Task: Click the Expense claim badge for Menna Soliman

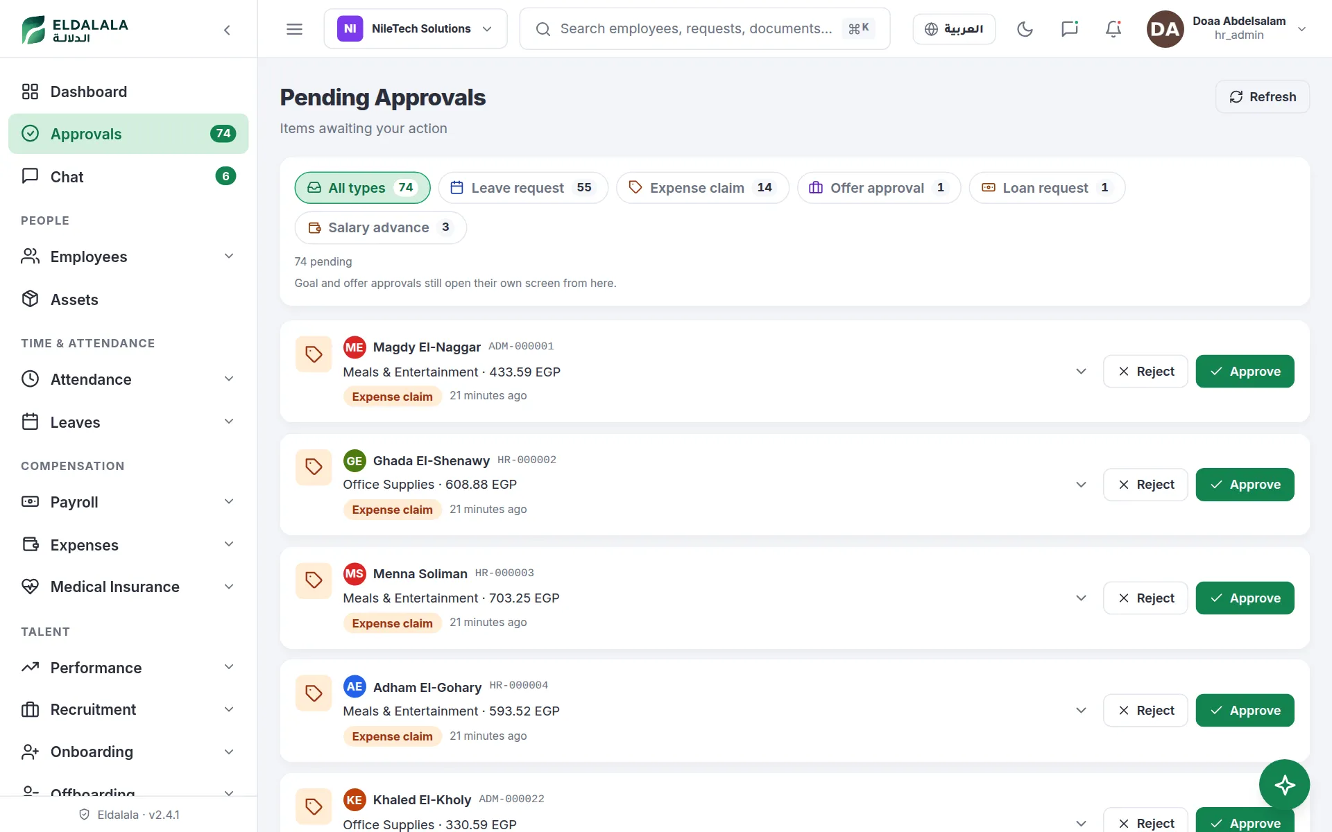Action: pos(392,623)
